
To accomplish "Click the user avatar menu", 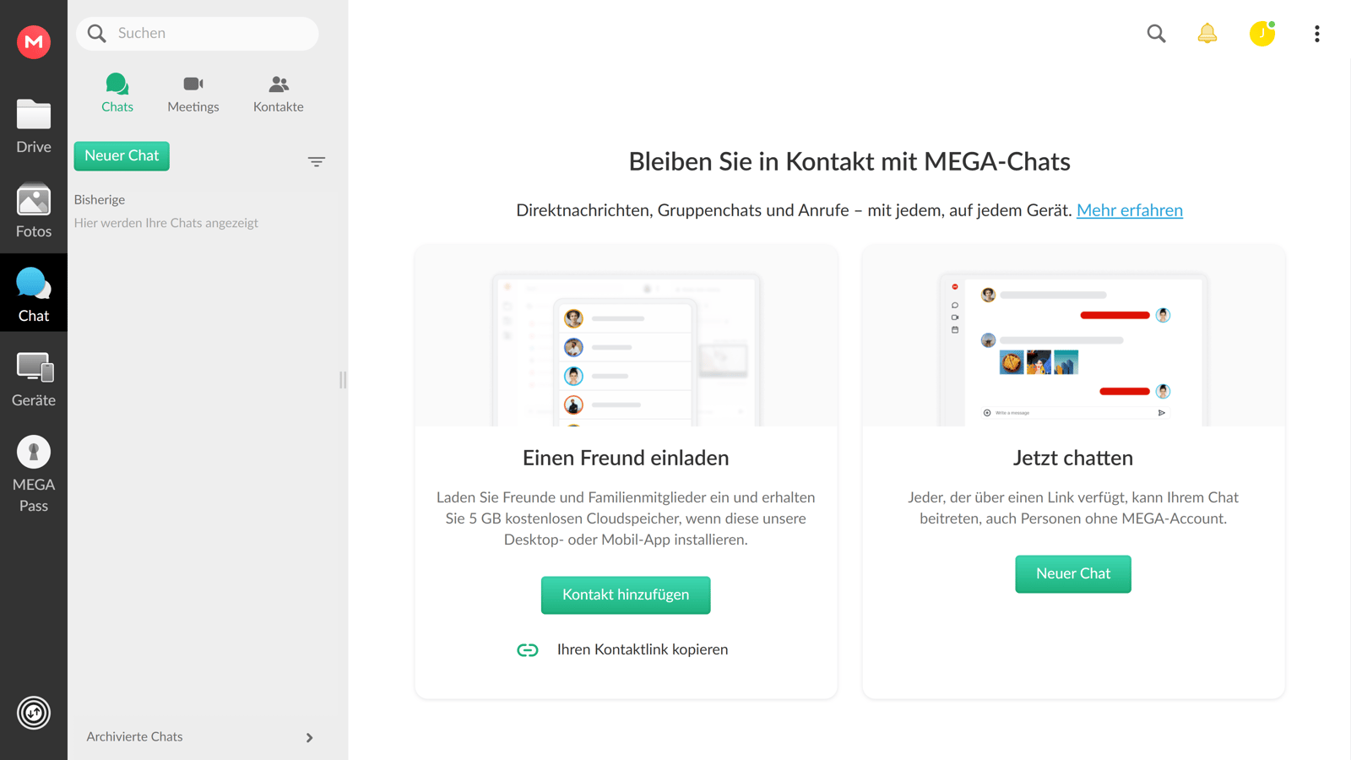I will click(x=1262, y=34).
